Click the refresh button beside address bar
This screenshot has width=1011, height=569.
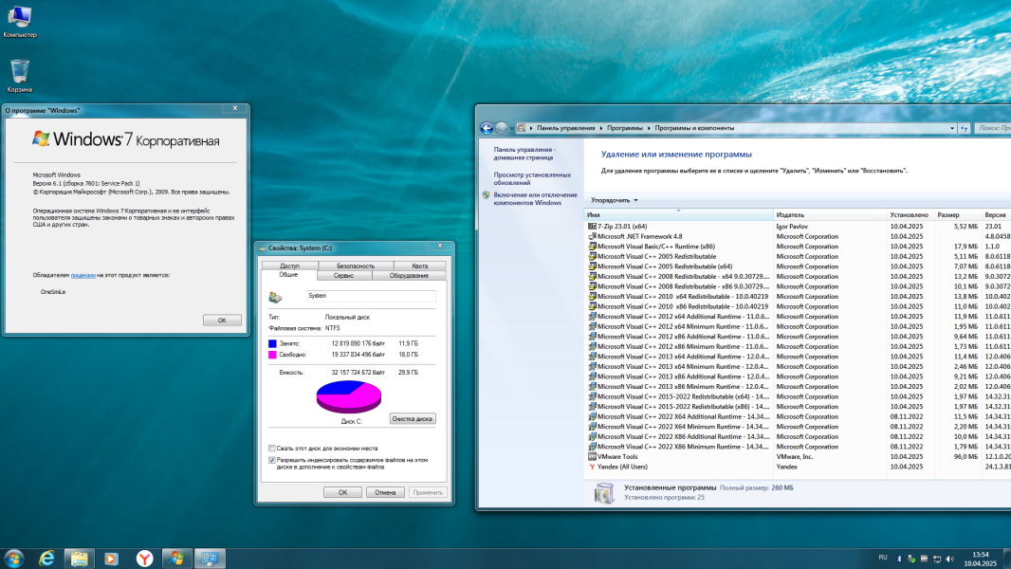point(964,128)
